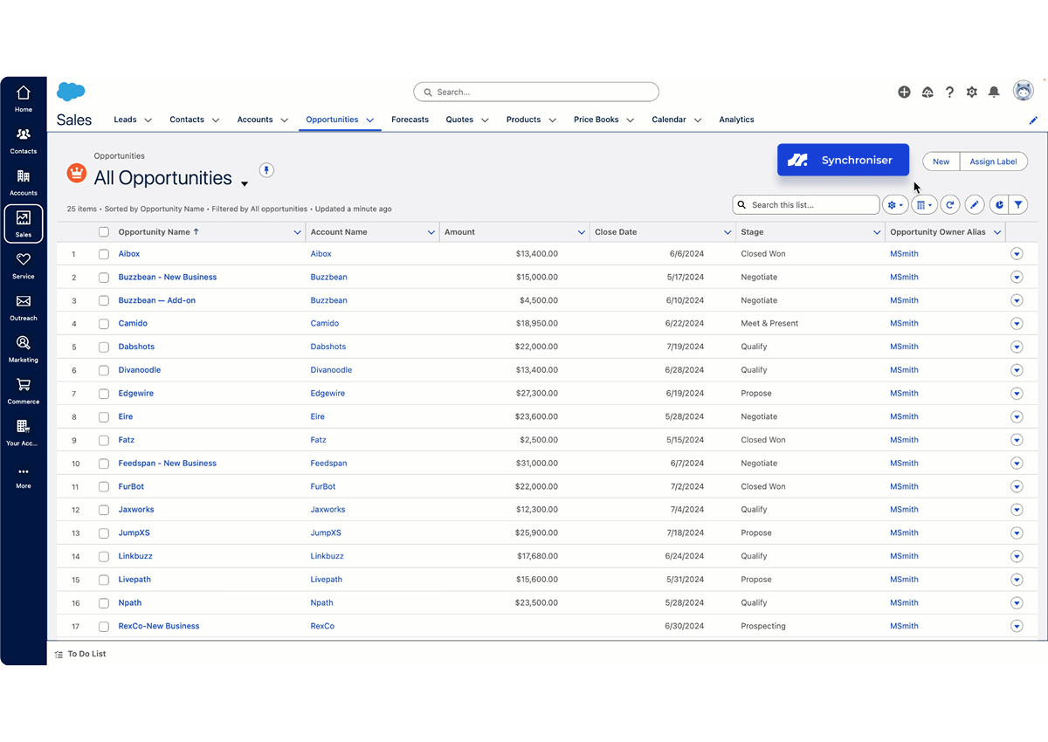Open the To Do List utility
Image resolution: width=1048 pixels, height=742 pixels.
pyautogui.click(x=80, y=654)
